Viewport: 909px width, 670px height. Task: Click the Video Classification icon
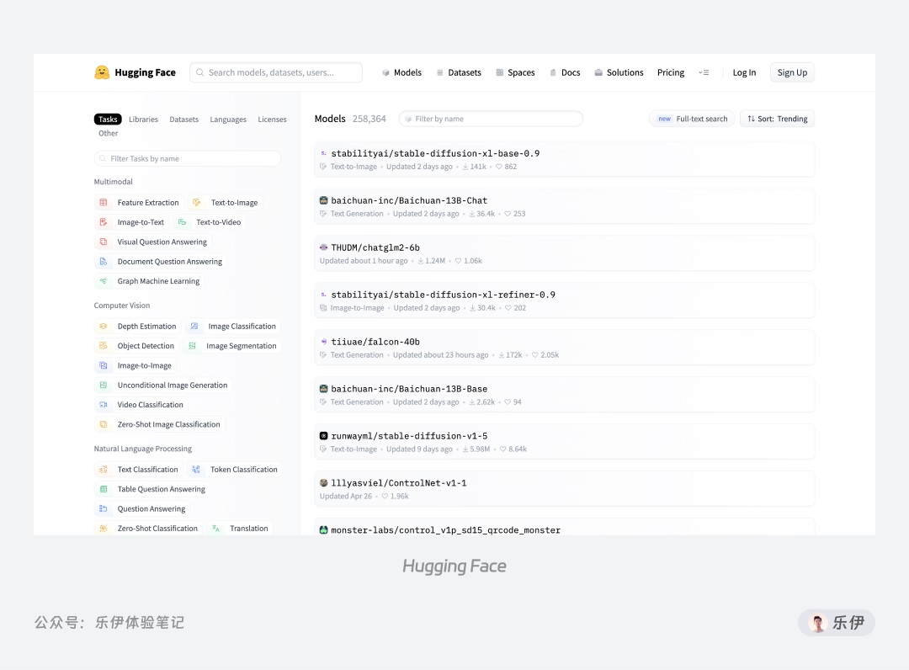pos(104,405)
